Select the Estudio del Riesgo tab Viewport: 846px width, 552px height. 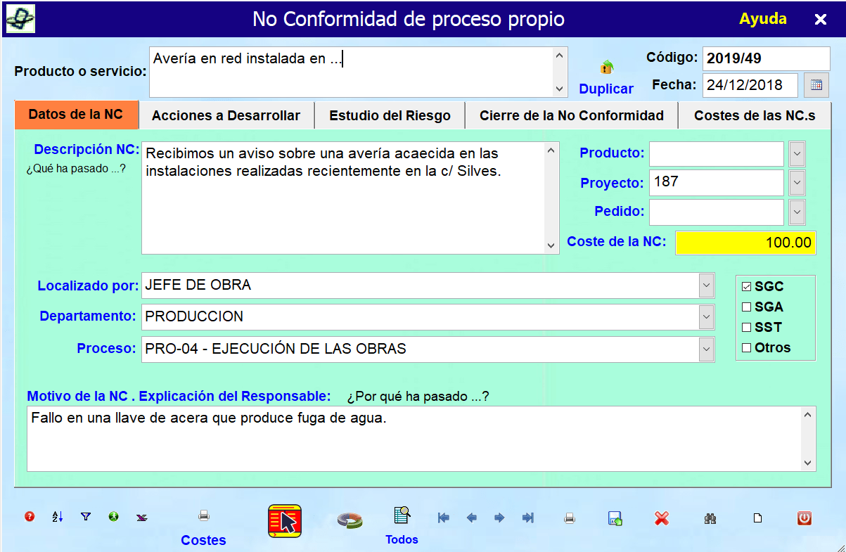(390, 115)
